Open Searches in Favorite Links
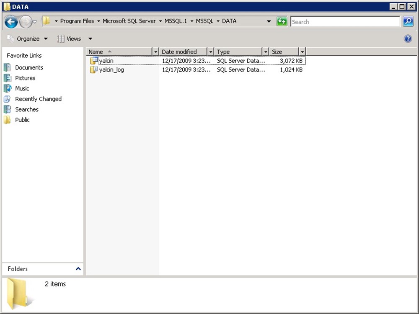Screen dimensions: 419x314 click(x=26, y=109)
